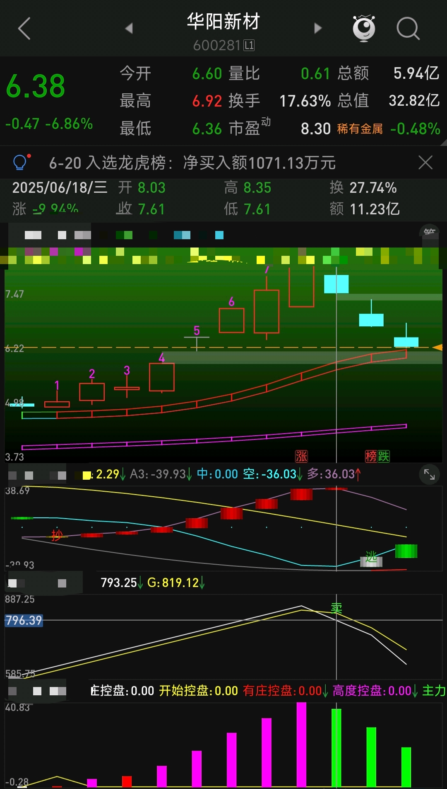
Task: Tap the 量比 value 0.61
Action: 315,74
